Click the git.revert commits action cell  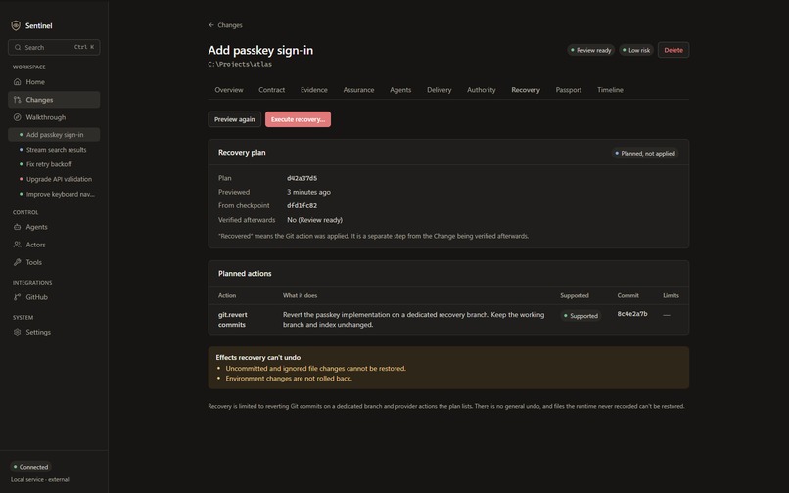[x=232, y=320]
